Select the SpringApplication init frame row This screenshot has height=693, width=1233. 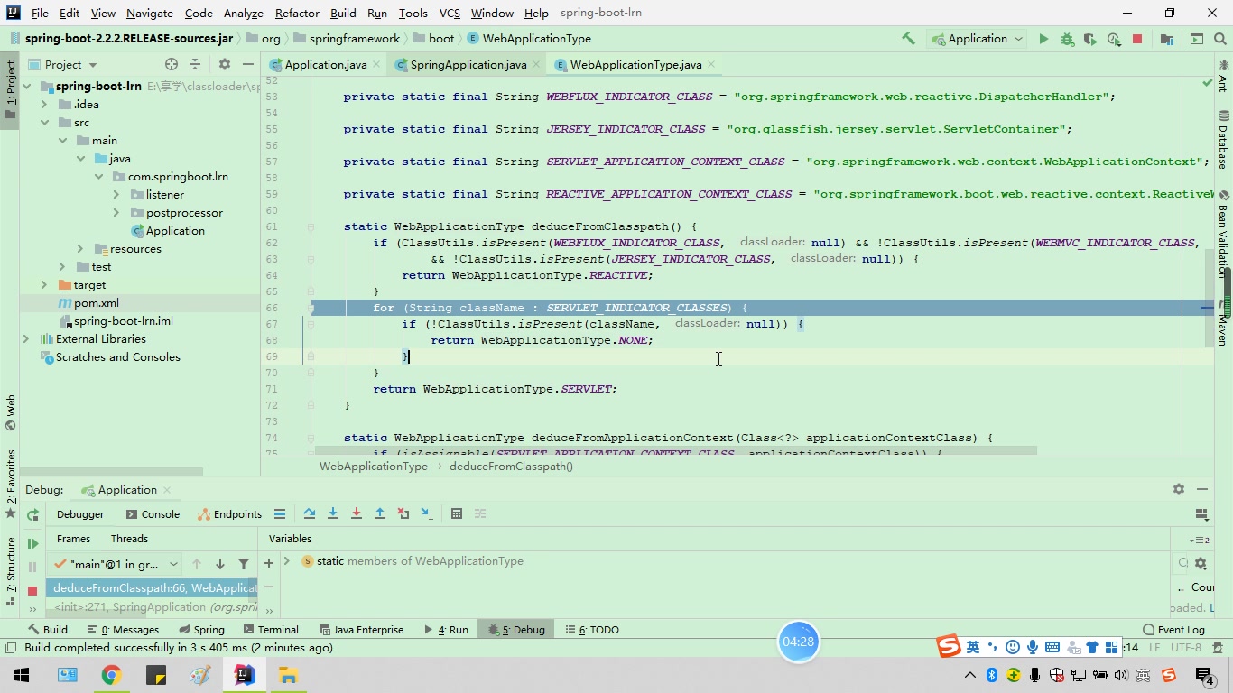click(152, 607)
